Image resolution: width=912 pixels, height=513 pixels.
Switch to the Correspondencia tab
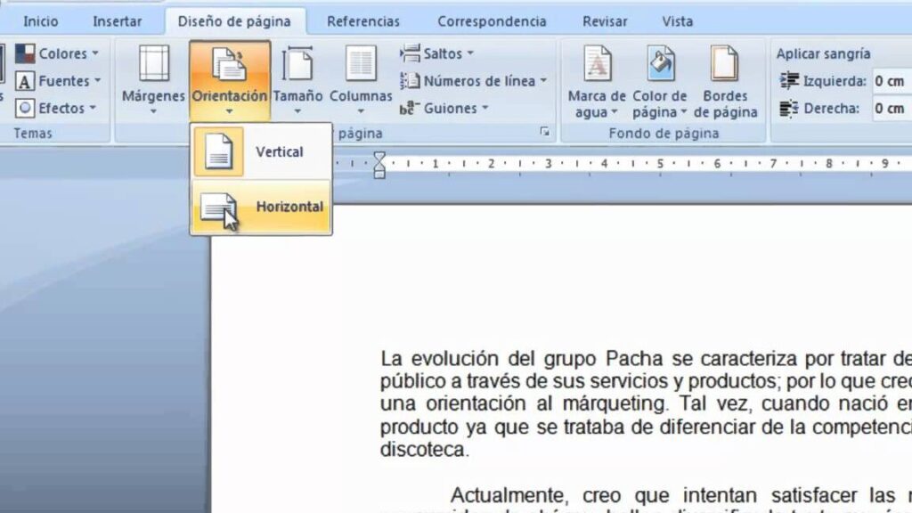[x=492, y=21]
